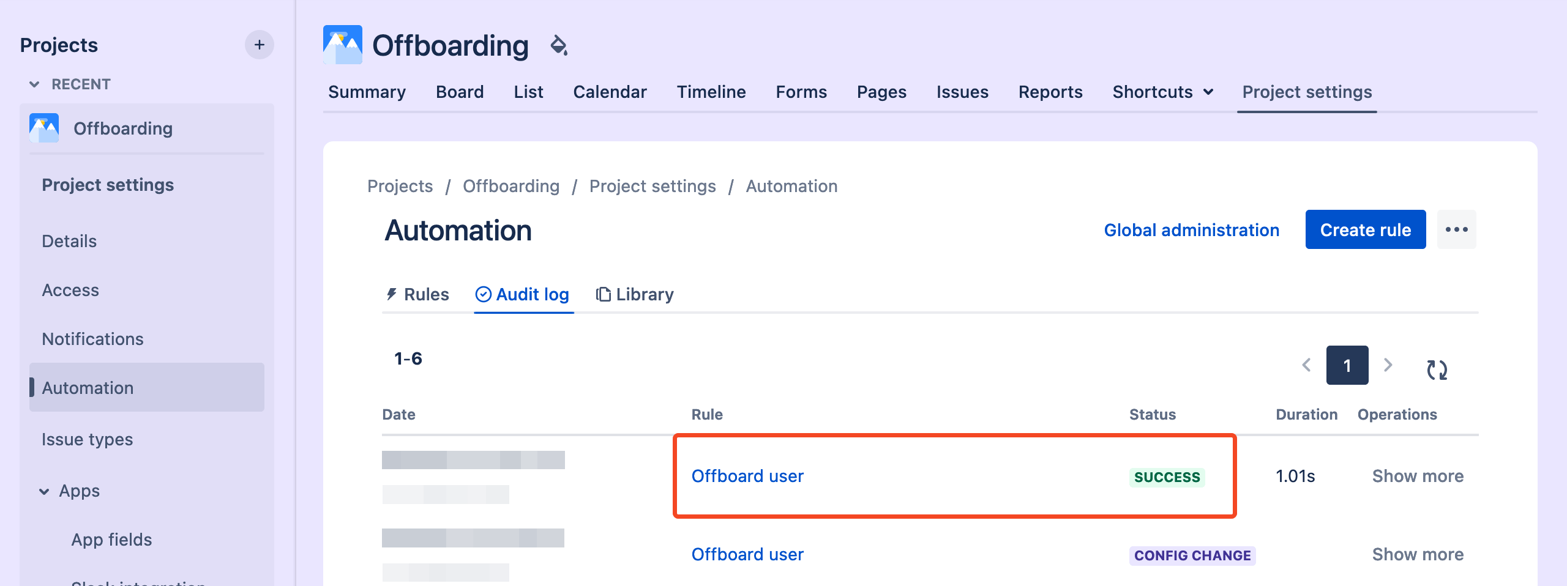
Task: Open Notifications settings in sidebar
Action: 92,339
